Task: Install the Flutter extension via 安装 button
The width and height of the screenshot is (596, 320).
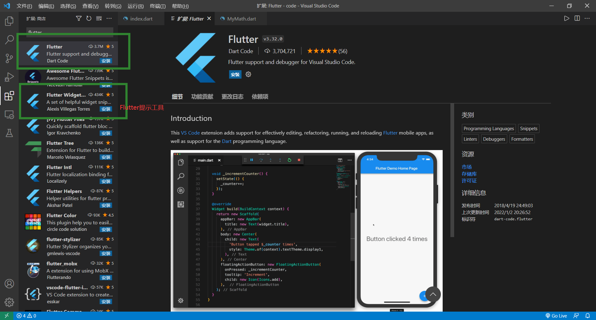Action: tap(235, 75)
